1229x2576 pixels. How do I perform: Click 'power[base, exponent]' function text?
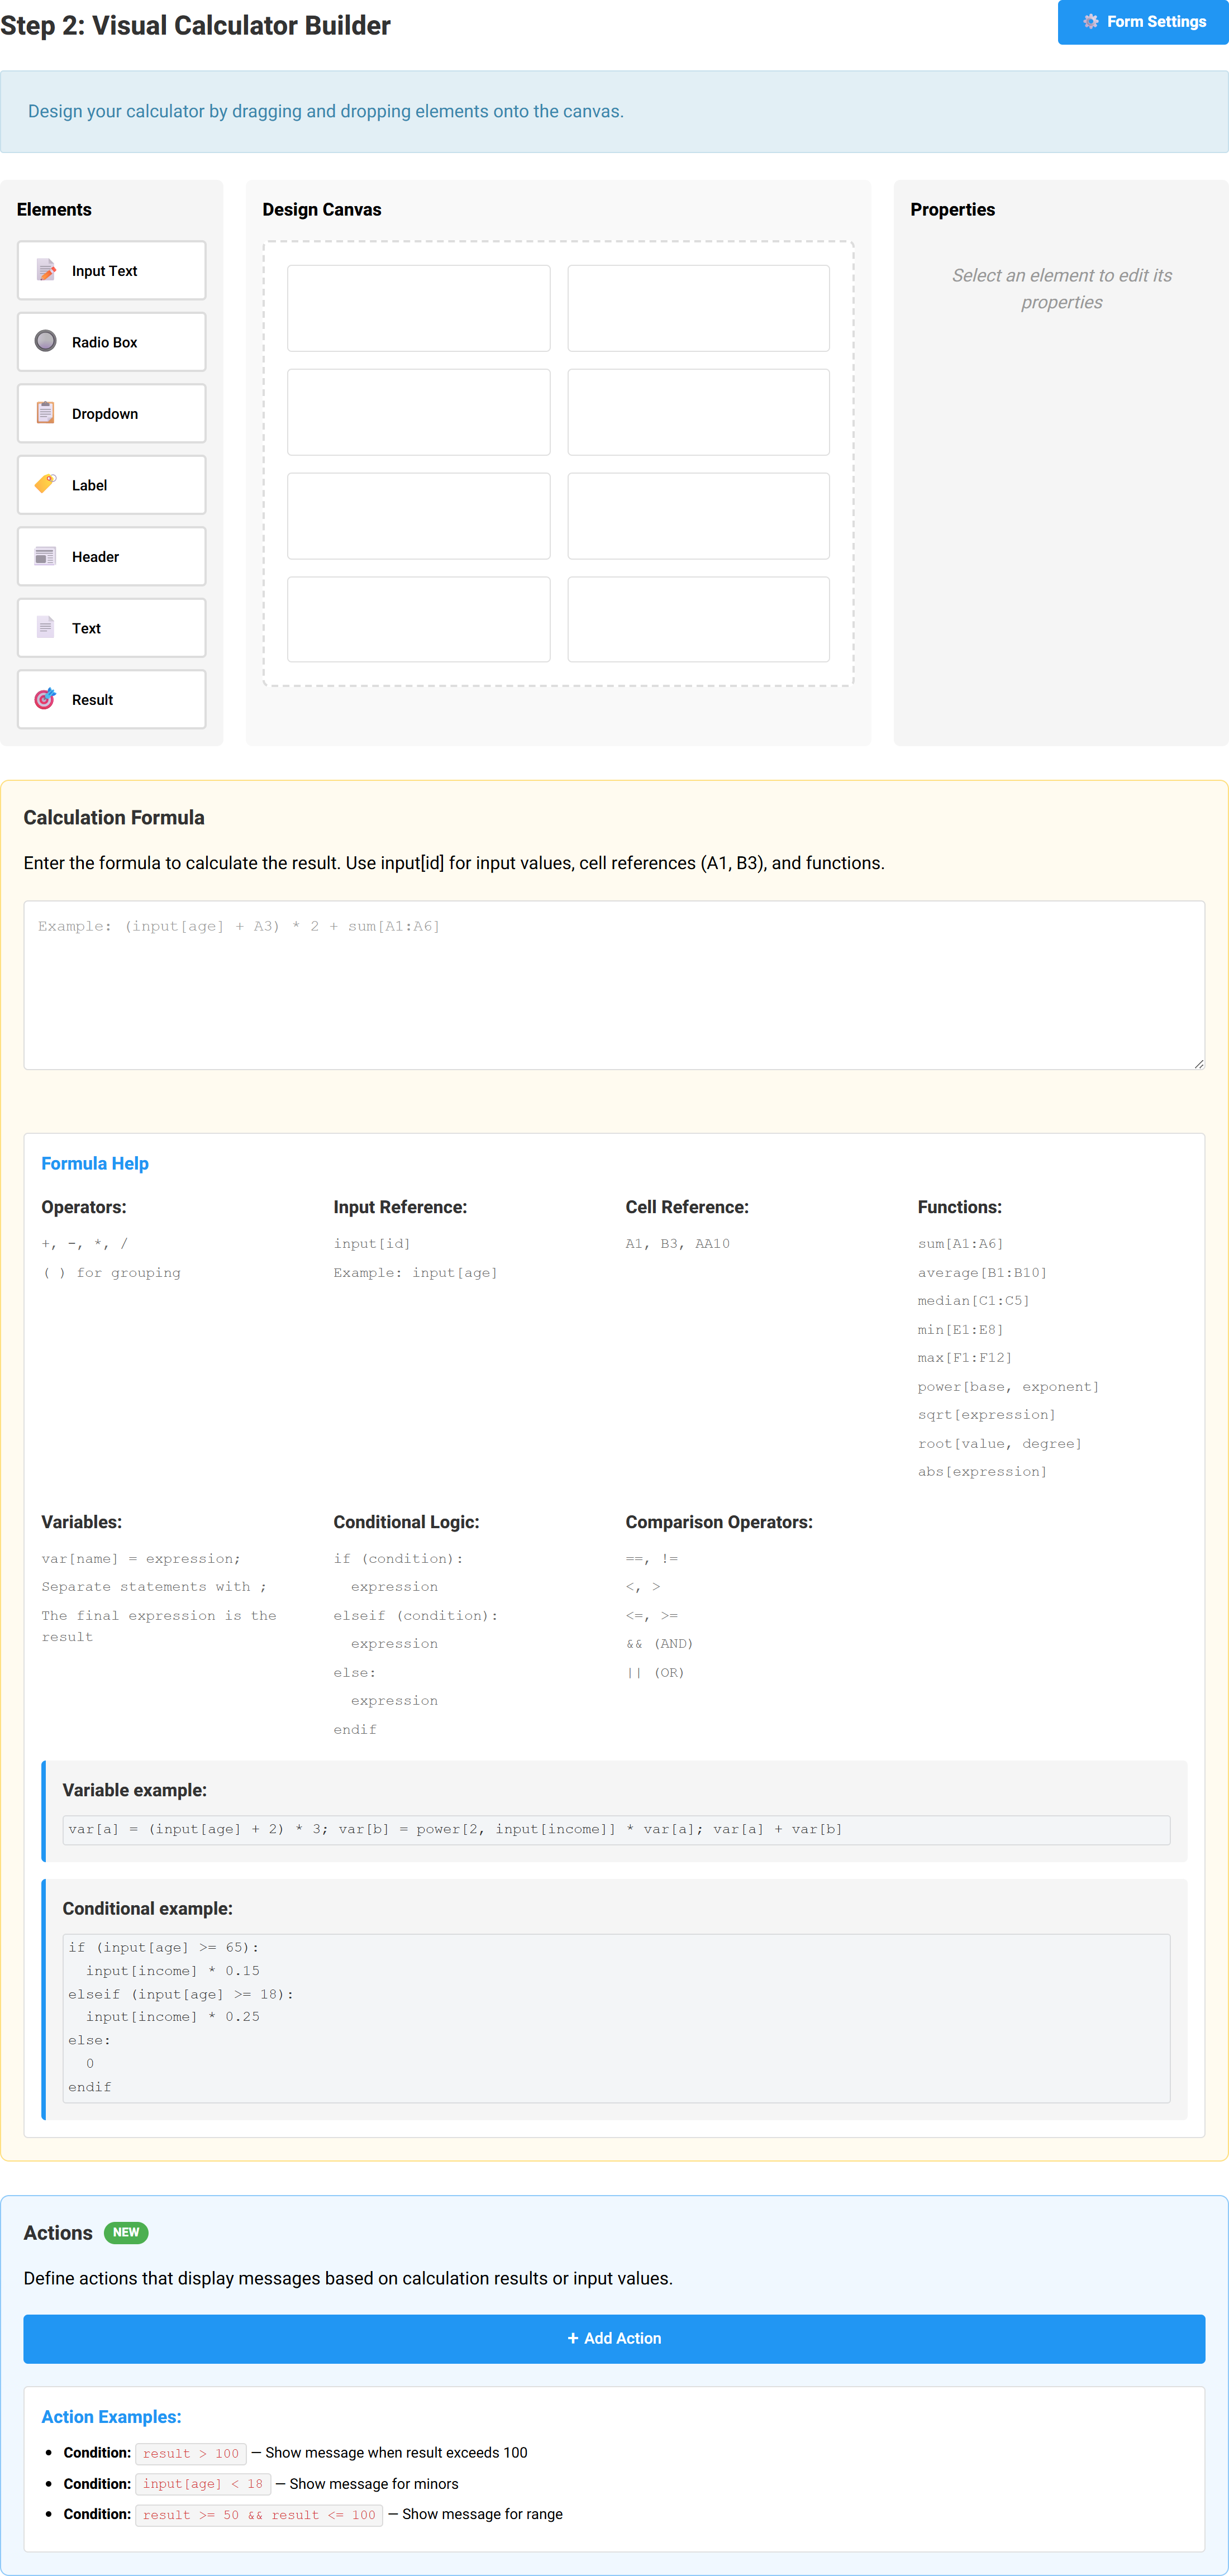click(x=1008, y=1386)
